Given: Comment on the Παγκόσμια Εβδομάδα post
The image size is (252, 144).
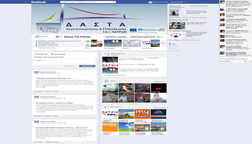Looking at the screenshot, I should (48, 142).
